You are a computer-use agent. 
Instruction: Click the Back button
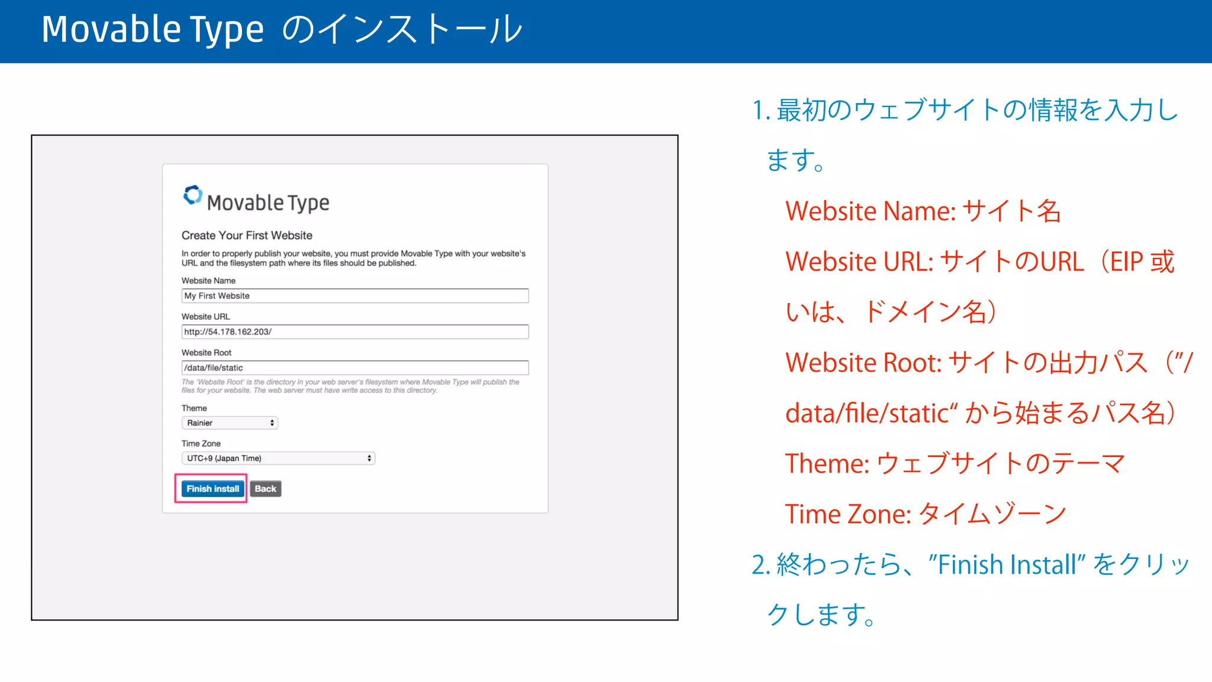pyautogui.click(x=266, y=488)
